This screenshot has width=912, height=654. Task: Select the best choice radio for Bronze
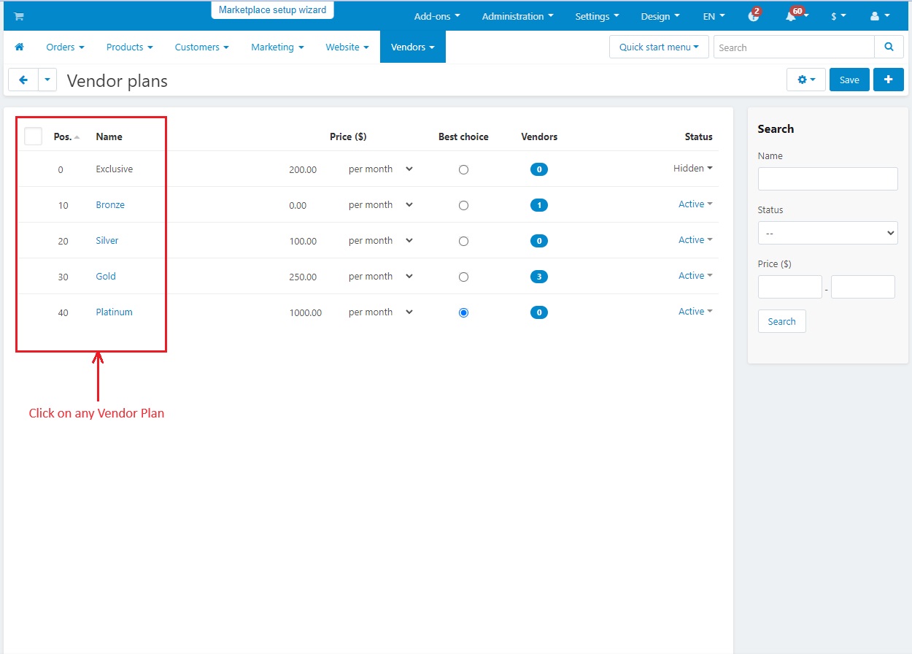tap(463, 205)
